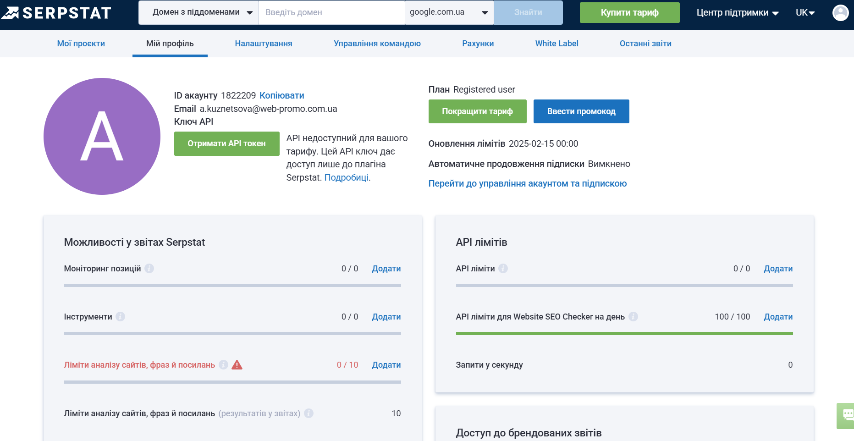Viewport: 854px width, 441px height.
Task: Show info icon for результатів у звітах
Action: (309, 413)
